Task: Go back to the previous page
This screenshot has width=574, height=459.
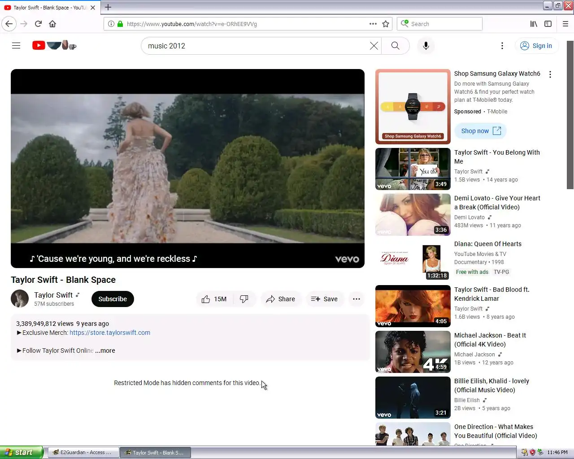Action: pyautogui.click(x=9, y=24)
